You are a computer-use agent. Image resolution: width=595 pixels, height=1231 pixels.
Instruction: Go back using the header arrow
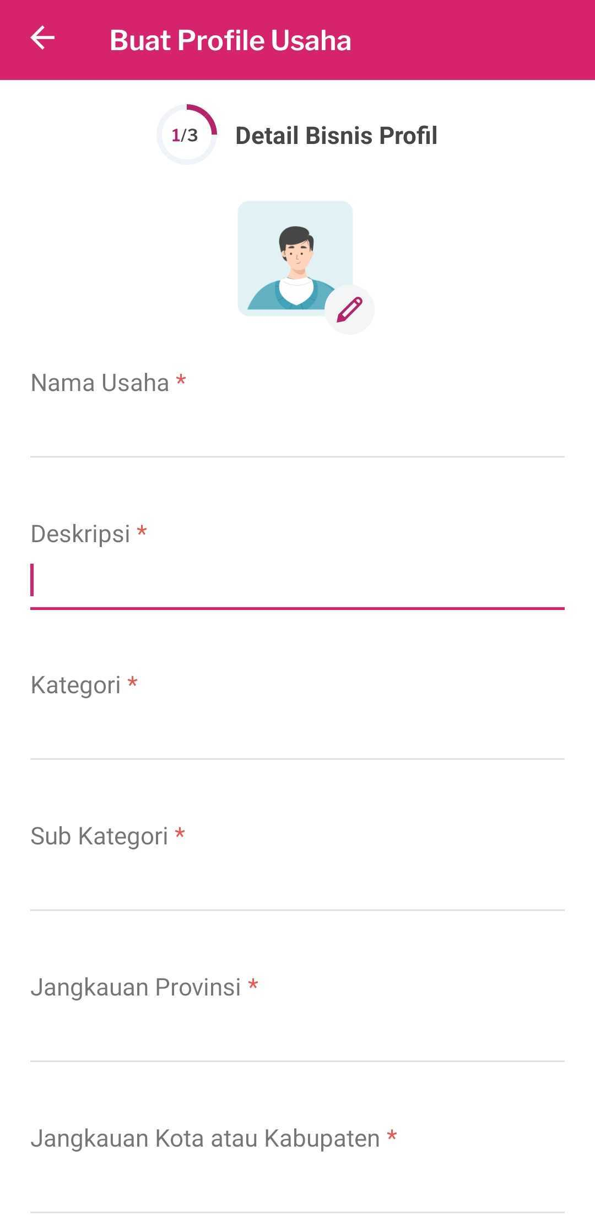42,39
